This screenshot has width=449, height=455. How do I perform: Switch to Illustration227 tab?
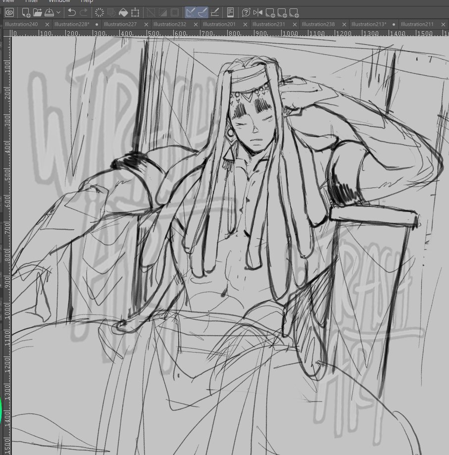(120, 24)
